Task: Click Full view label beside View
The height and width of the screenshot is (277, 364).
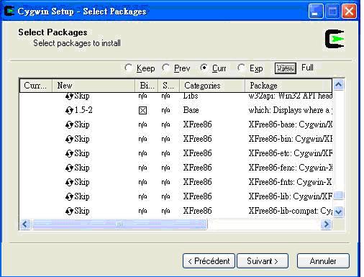Action: tap(307, 68)
